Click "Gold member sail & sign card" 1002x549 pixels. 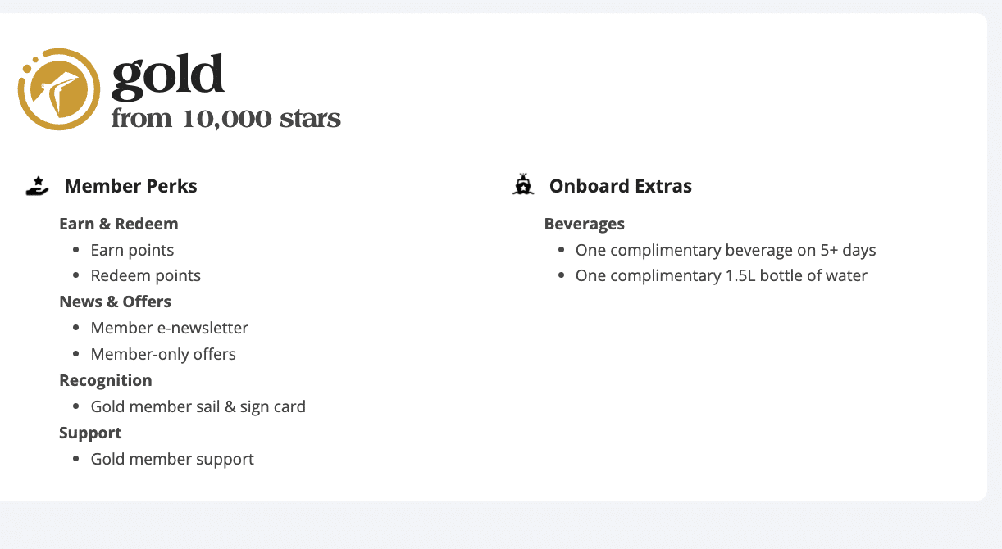point(198,406)
